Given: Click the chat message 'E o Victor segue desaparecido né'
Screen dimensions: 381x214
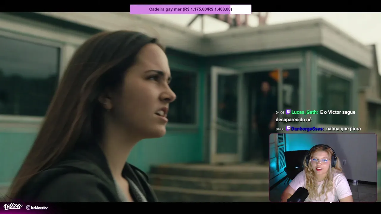Looking at the screenshot, I should click(316, 116).
